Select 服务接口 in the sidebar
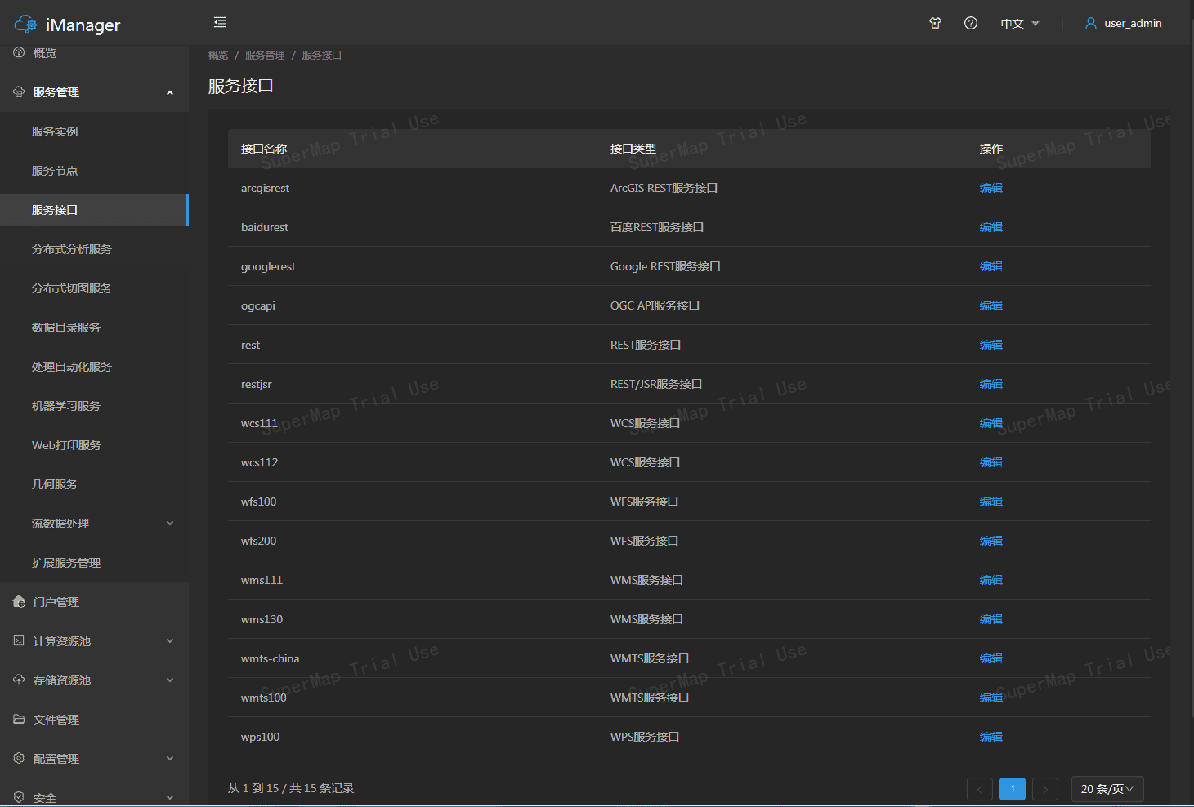The image size is (1194, 807). (x=94, y=210)
